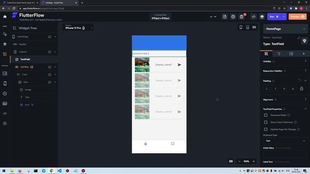Toggle the padding lock icon

click(x=301, y=88)
